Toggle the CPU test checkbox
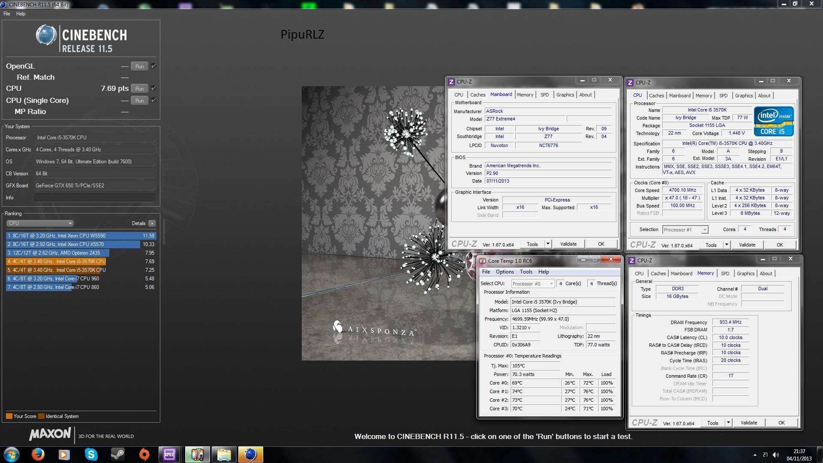823x463 pixels. click(x=153, y=88)
